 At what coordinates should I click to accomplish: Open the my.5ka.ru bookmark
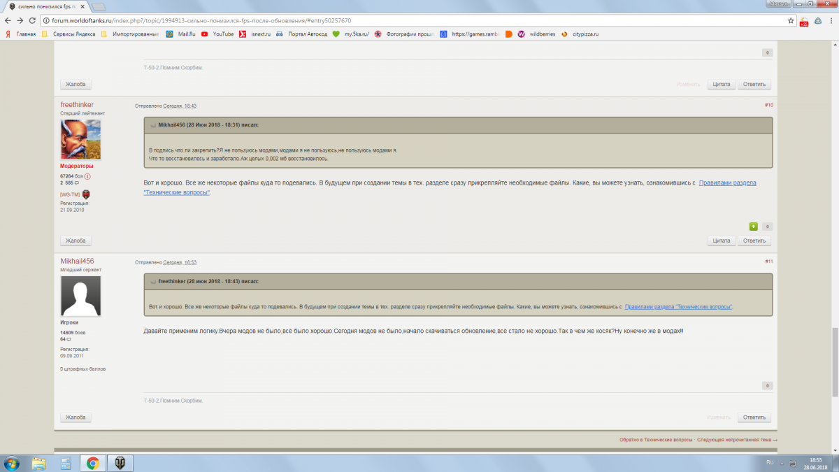click(350, 34)
